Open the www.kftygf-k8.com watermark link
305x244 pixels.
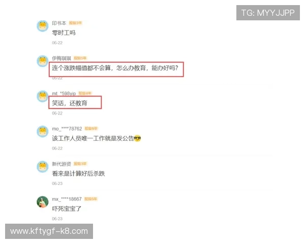coord(49,231)
